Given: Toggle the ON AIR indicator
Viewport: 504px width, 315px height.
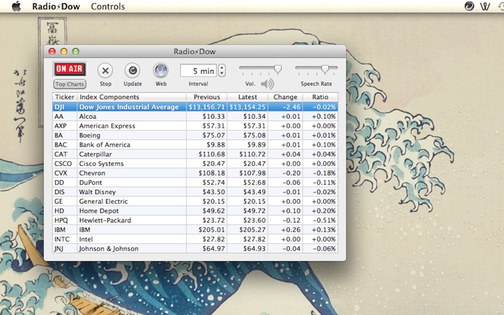Looking at the screenshot, I should 69,69.
